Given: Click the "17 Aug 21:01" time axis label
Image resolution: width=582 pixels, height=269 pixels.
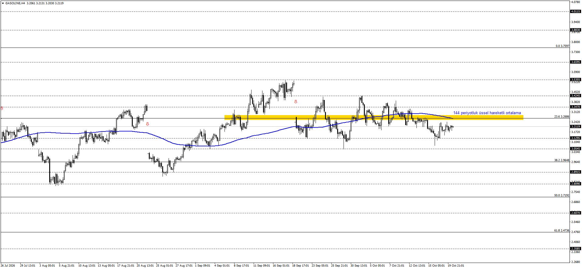Looking at the screenshot, I should (126, 266).
